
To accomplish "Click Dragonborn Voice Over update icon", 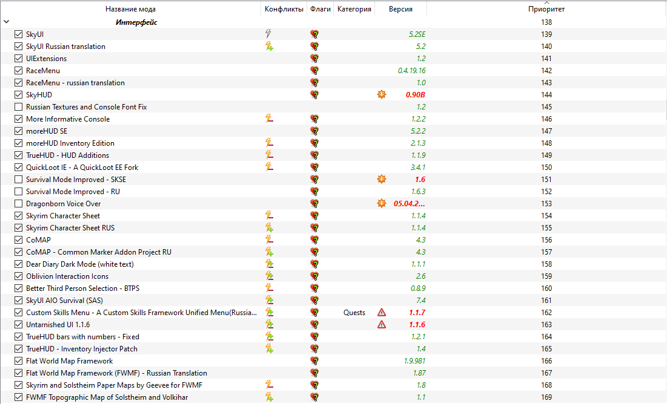I will tap(382, 203).
